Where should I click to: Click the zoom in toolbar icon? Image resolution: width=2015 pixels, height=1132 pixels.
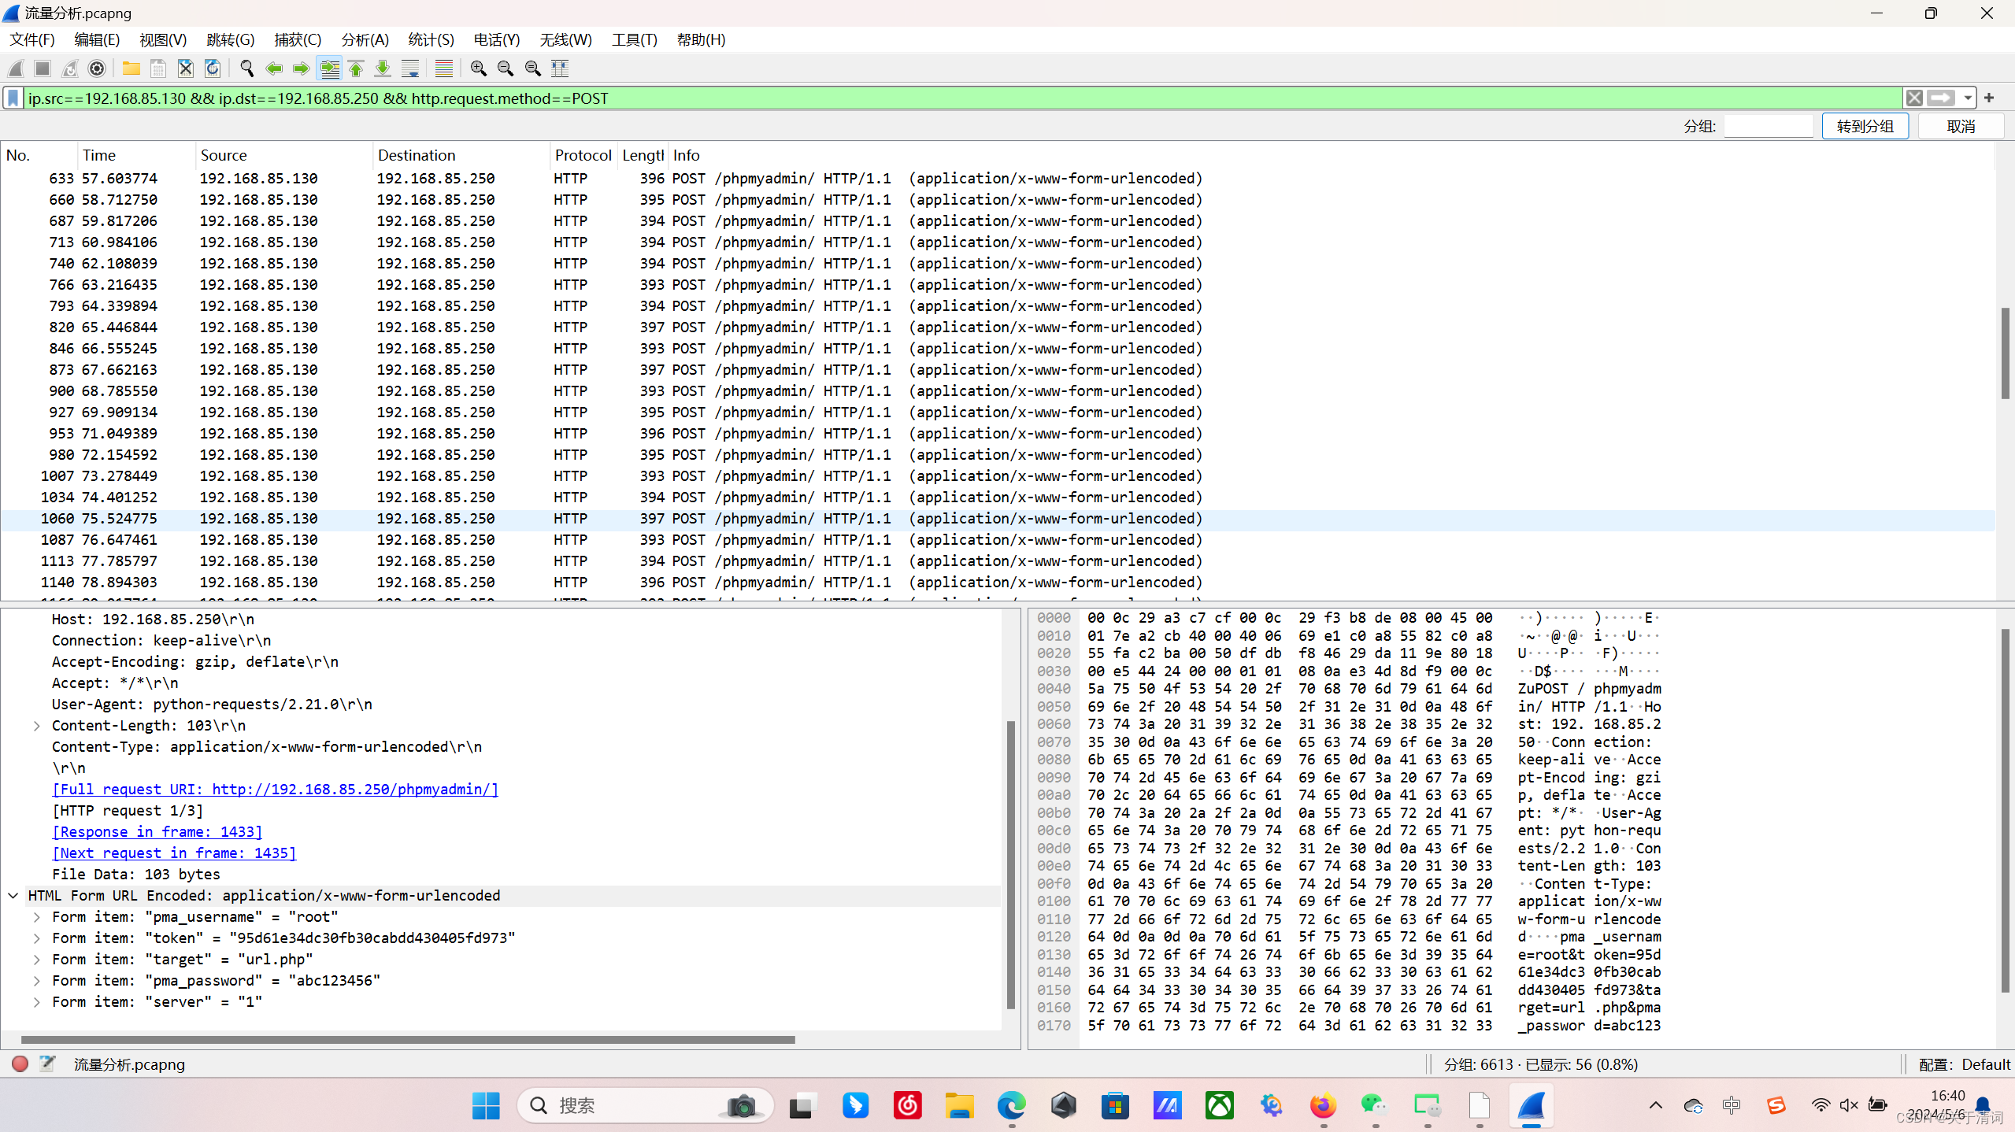(x=478, y=68)
